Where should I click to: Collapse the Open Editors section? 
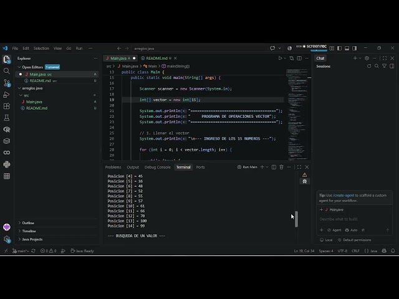[19, 67]
